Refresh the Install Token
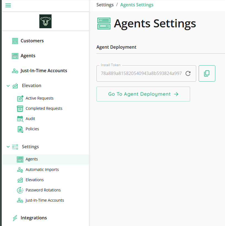This screenshot has height=226, width=225. pos(188,73)
